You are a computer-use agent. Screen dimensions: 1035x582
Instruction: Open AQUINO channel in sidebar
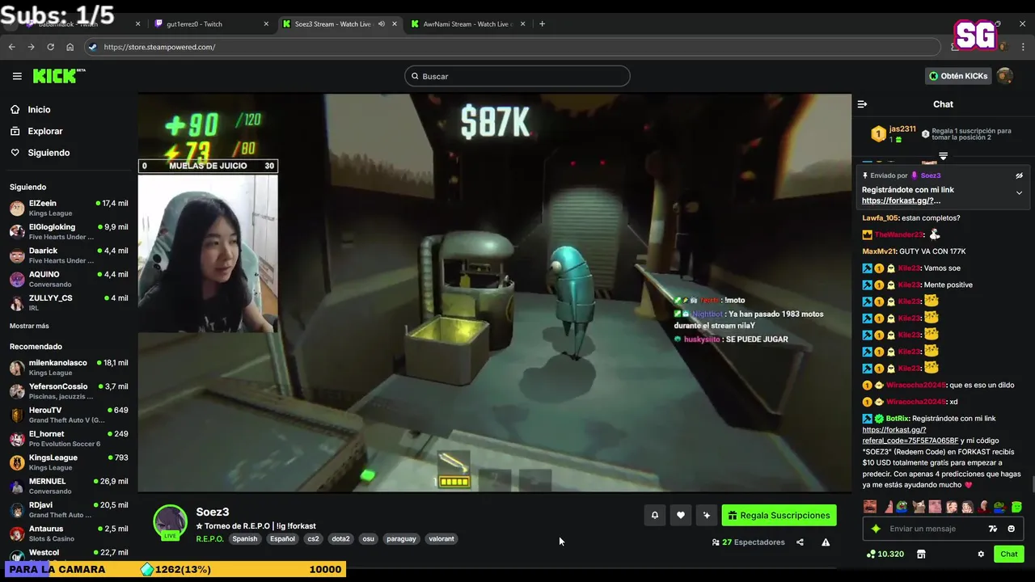tap(69, 279)
